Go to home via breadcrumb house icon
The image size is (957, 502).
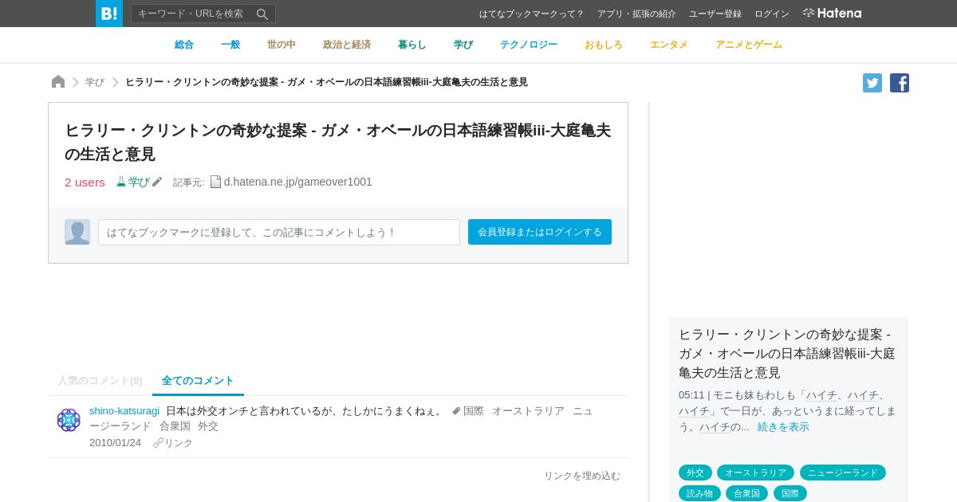[58, 82]
